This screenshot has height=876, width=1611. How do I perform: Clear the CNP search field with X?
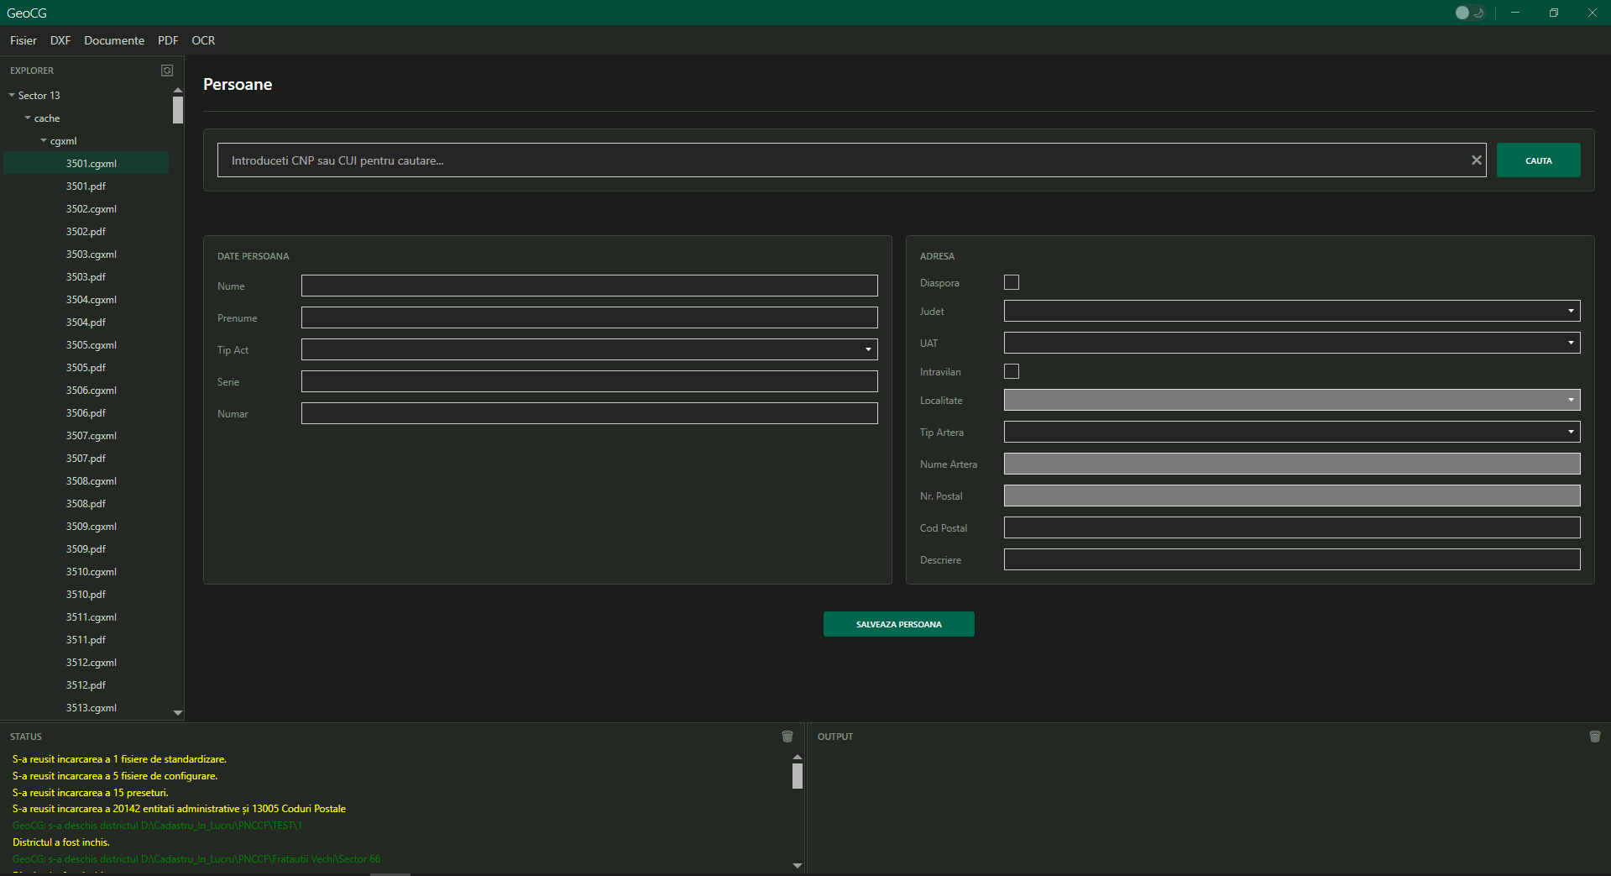(x=1476, y=160)
